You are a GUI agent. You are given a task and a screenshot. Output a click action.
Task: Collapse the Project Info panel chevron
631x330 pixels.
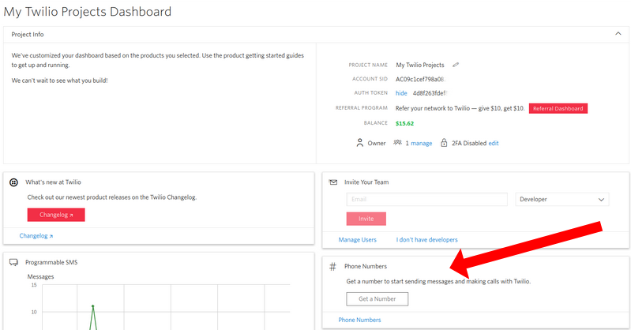pos(618,34)
